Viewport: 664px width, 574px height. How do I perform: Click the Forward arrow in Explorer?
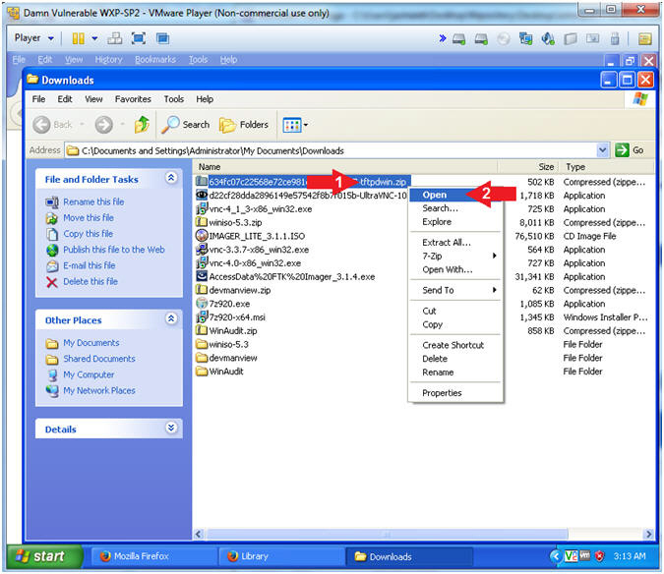pyautogui.click(x=103, y=125)
